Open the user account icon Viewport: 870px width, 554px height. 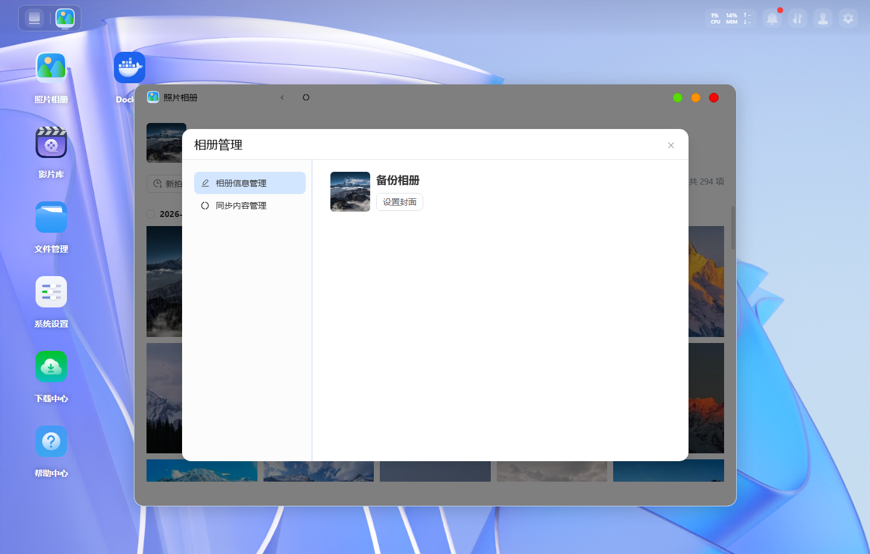[x=823, y=19]
